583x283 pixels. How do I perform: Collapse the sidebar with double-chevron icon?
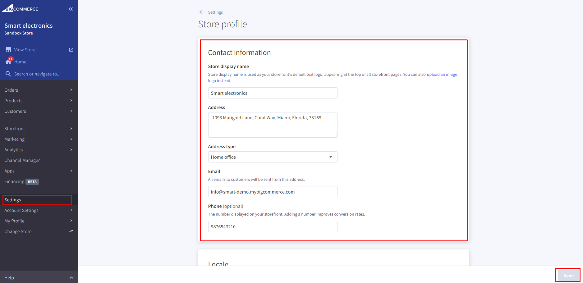(x=71, y=9)
